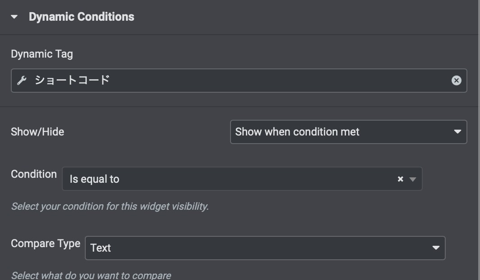Click the 'Select what do you want to compare' hint
Image resolution: width=480 pixels, height=280 pixels.
pyautogui.click(x=91, y=275)
